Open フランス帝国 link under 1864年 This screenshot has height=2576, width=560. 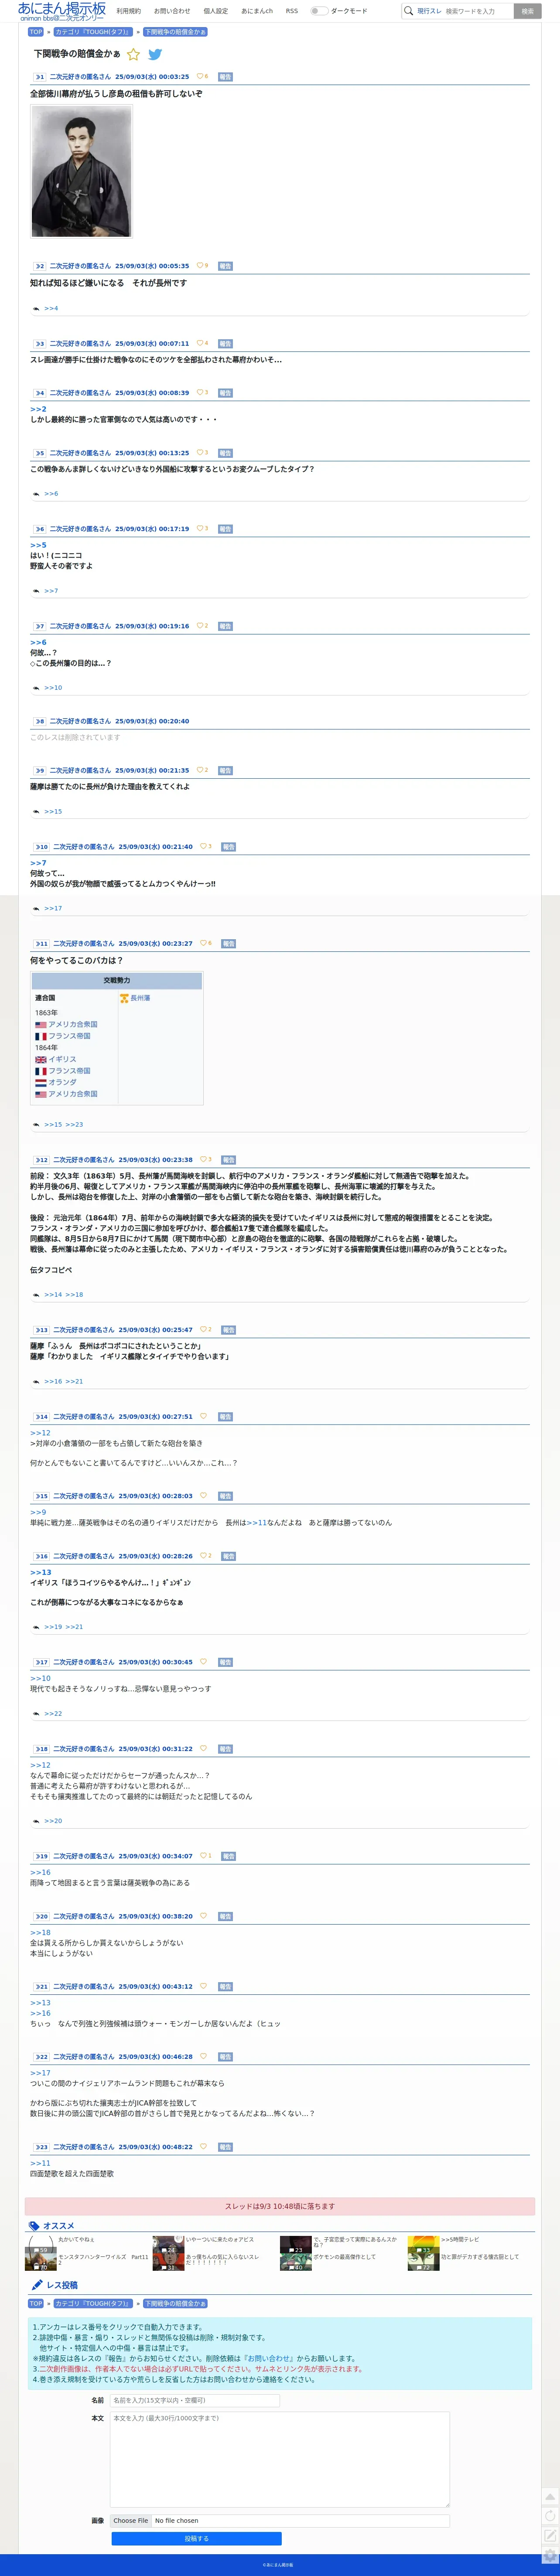(x=70, y=1071)
